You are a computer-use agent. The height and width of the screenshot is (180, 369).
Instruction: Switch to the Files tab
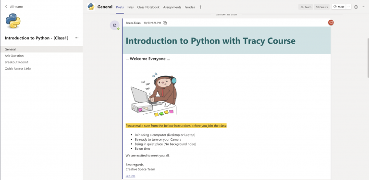[131, 7]
